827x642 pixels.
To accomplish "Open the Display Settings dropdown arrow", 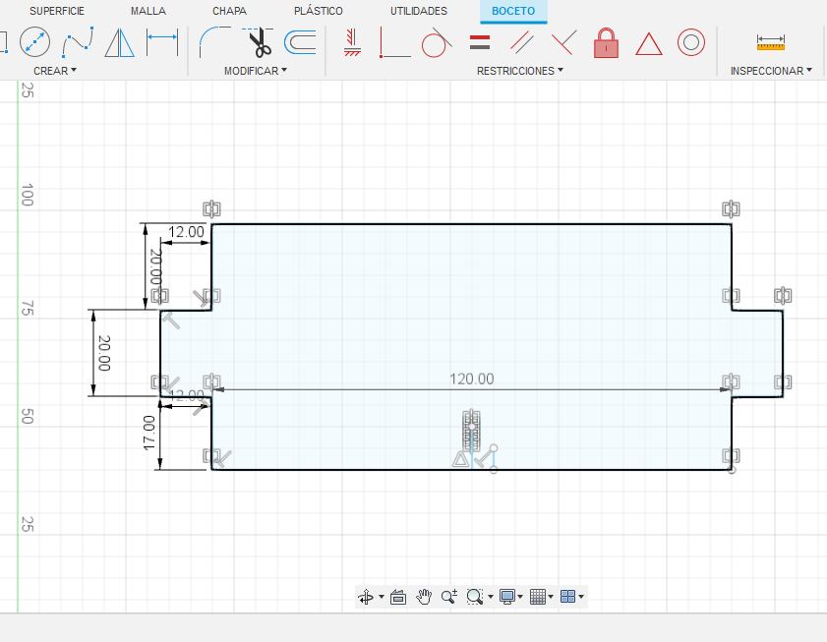I will pos(520,597).
